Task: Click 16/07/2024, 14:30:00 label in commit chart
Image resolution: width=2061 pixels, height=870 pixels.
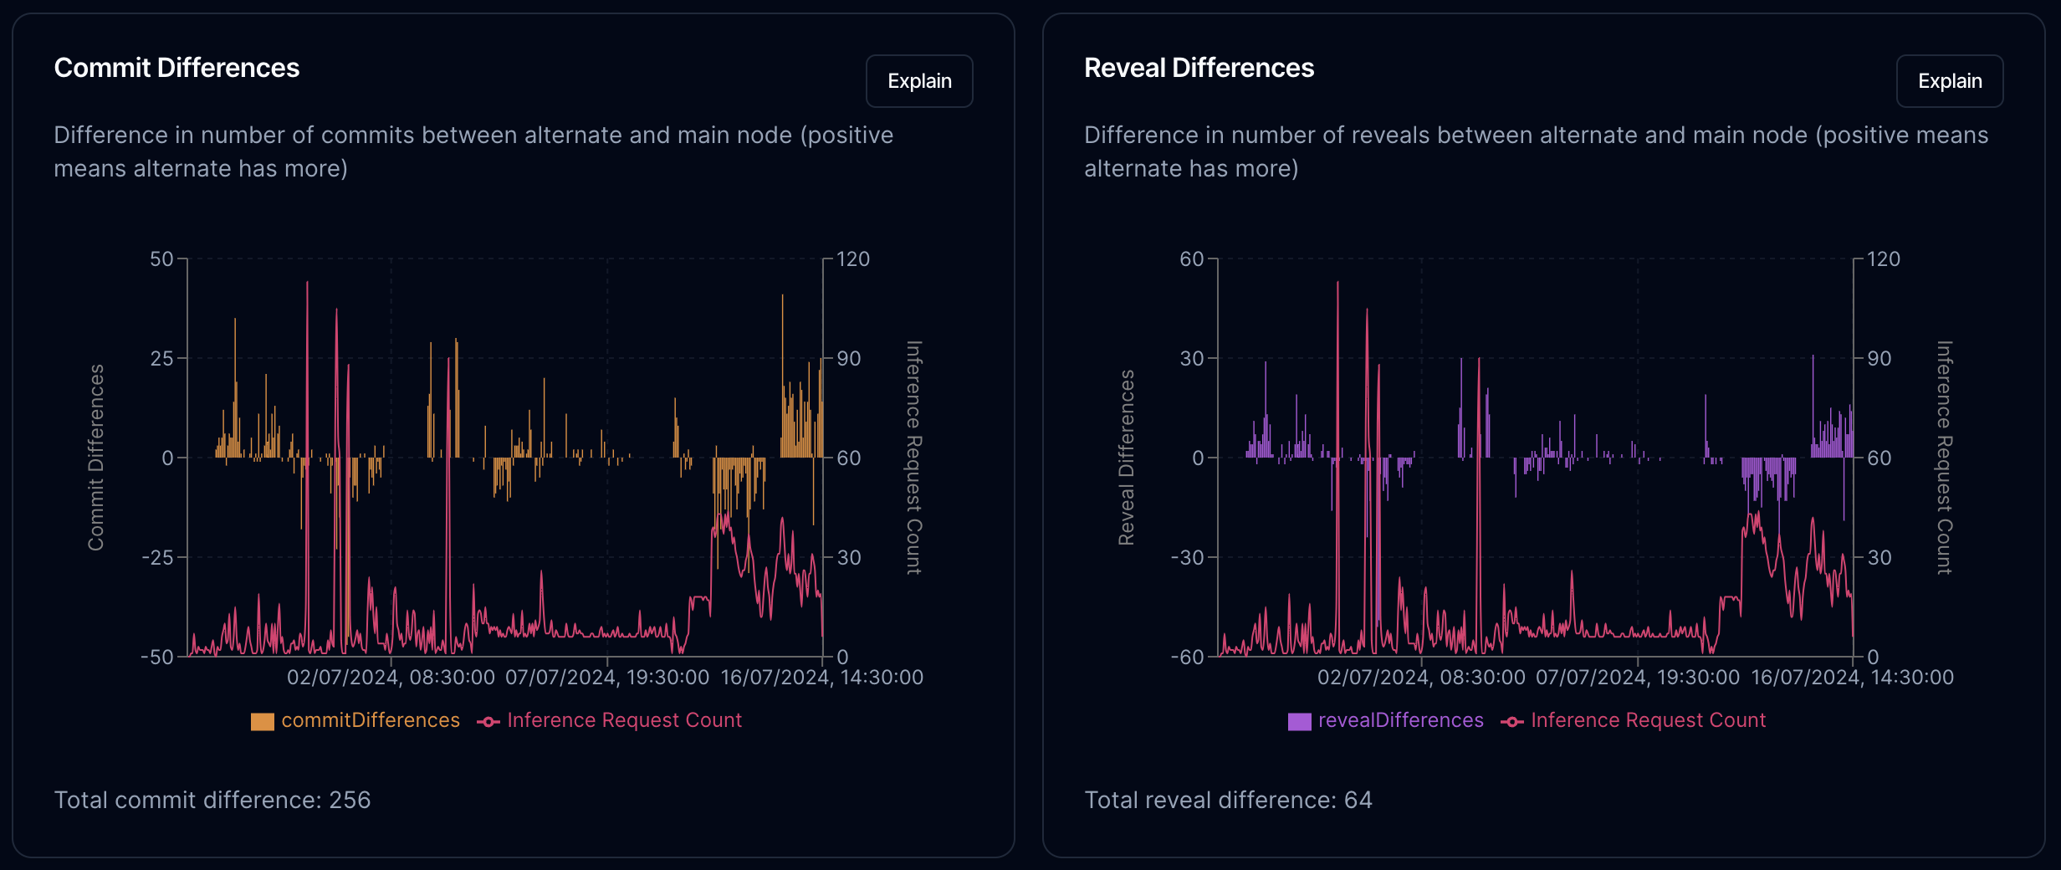Action: point(822,677)
